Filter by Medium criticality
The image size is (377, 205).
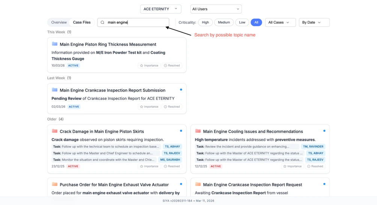[224, 22]
